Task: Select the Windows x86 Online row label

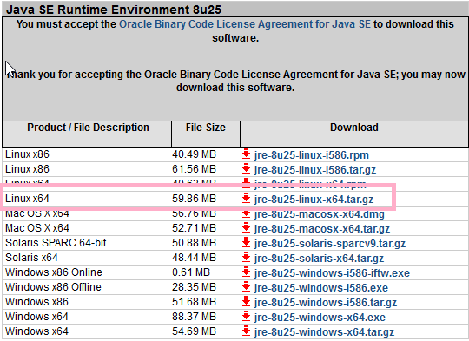Action: click(54, 272)
